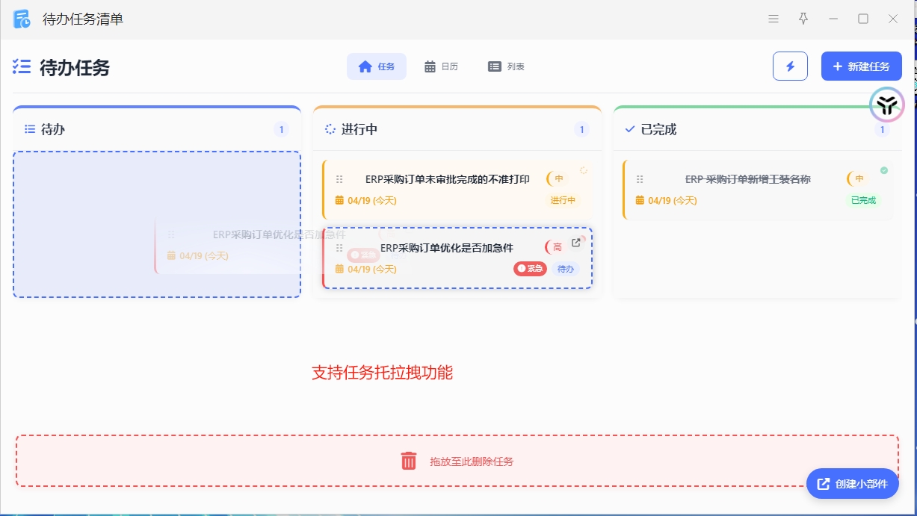Click drag handle on ERP采购订单新增工装名称 card

640,179
